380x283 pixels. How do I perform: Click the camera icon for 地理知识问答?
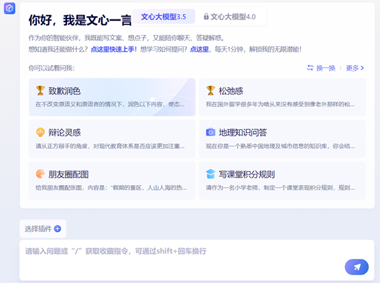pos(210,132)
